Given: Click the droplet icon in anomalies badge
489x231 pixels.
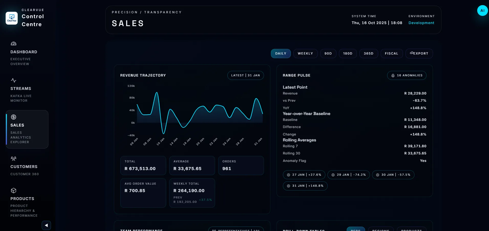Looking at the screenshot, I should coord(393,76).
